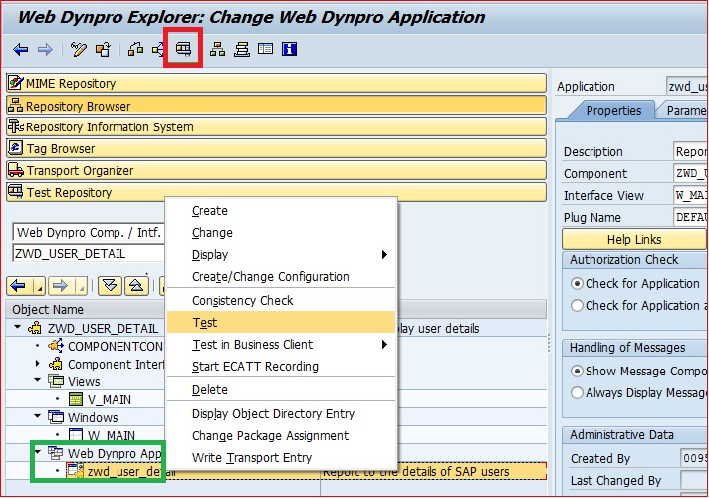Collapse the ZWD_USER_DETAIL root node
This screenshot has width=709, height=498.
pyautogui.click(x=17, y=327)
